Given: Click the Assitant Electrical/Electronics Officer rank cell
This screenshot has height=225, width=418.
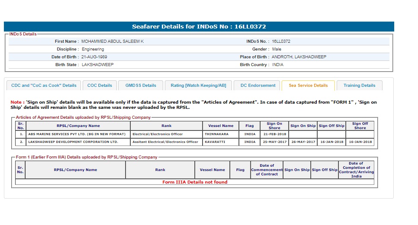Looking at the screenshot, I should (x=166, y=142).
